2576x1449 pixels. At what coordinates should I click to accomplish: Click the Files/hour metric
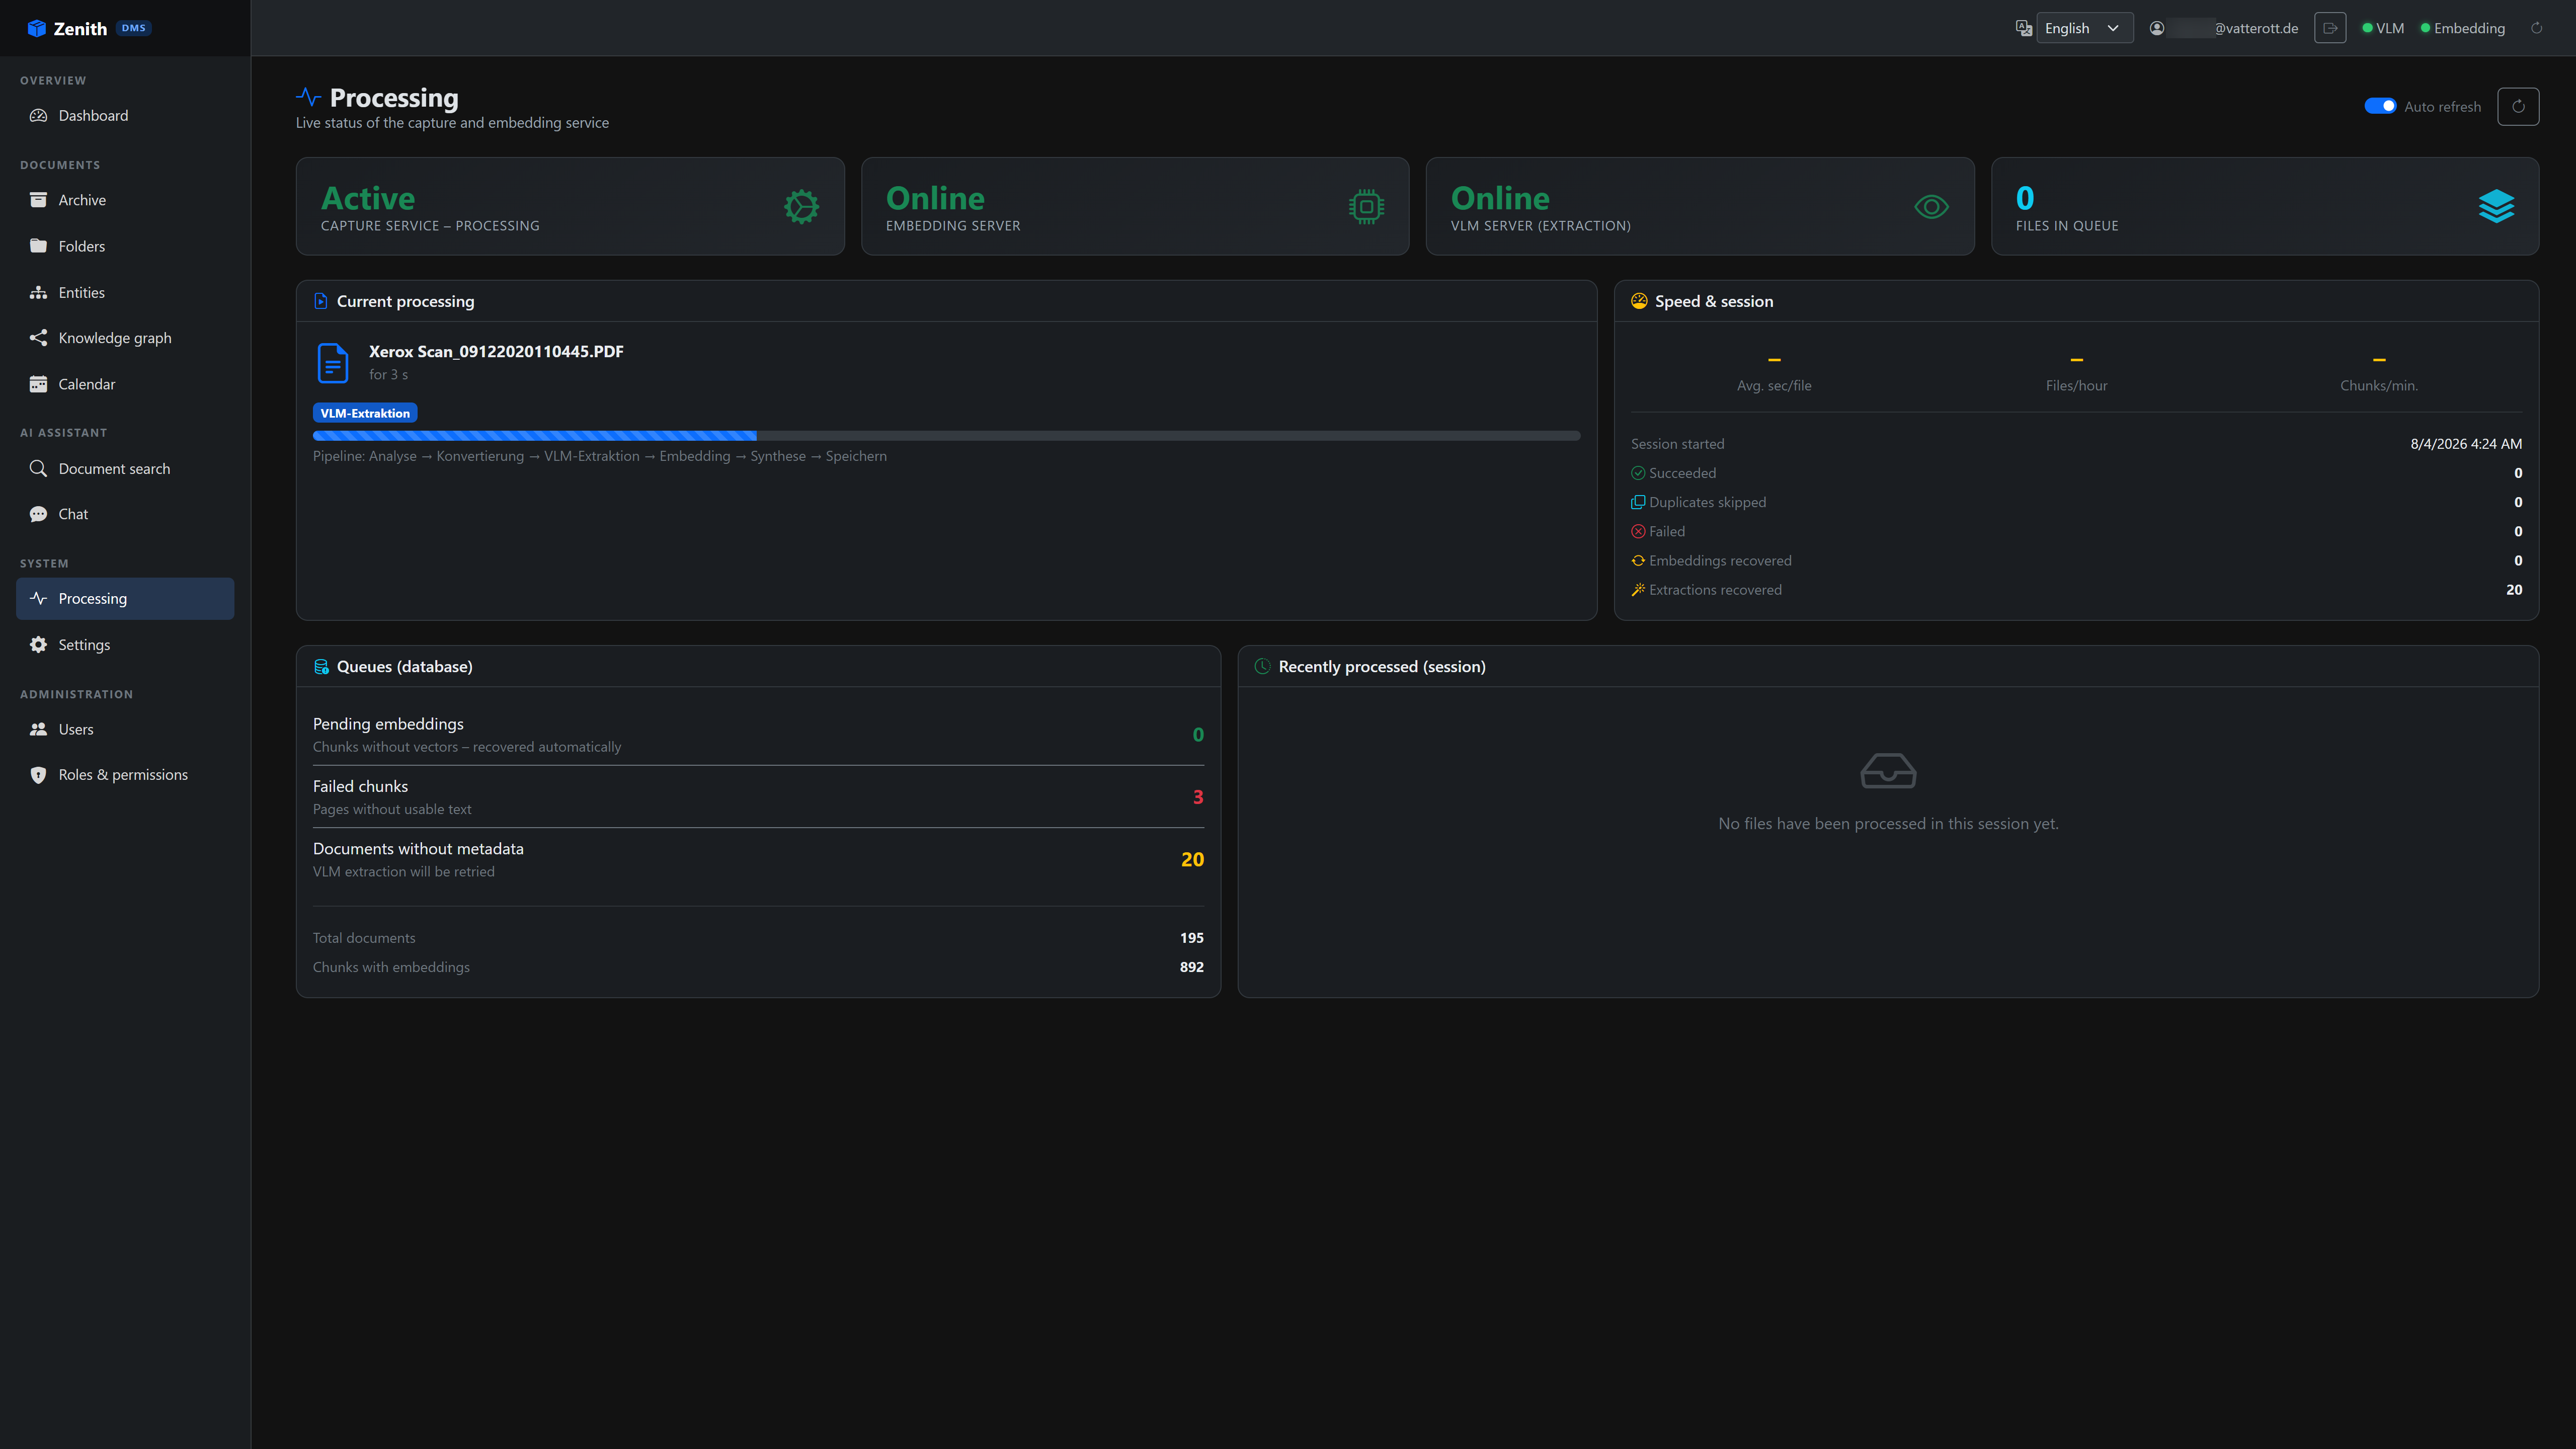tap(2076, 372)
